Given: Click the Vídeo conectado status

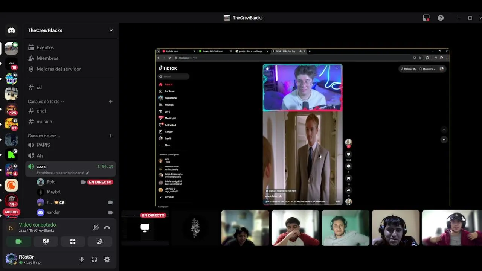Looking at the screenshot, I should 37,225.
